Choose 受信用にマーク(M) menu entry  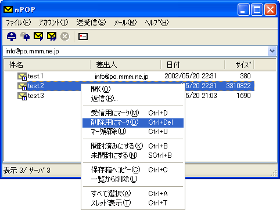[x=133, y=113]
